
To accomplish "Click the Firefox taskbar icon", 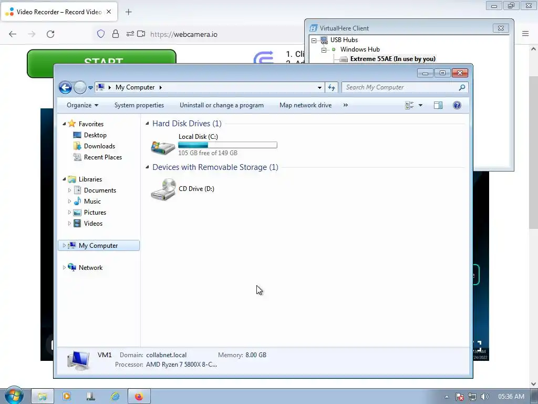I will coord(139,397).
